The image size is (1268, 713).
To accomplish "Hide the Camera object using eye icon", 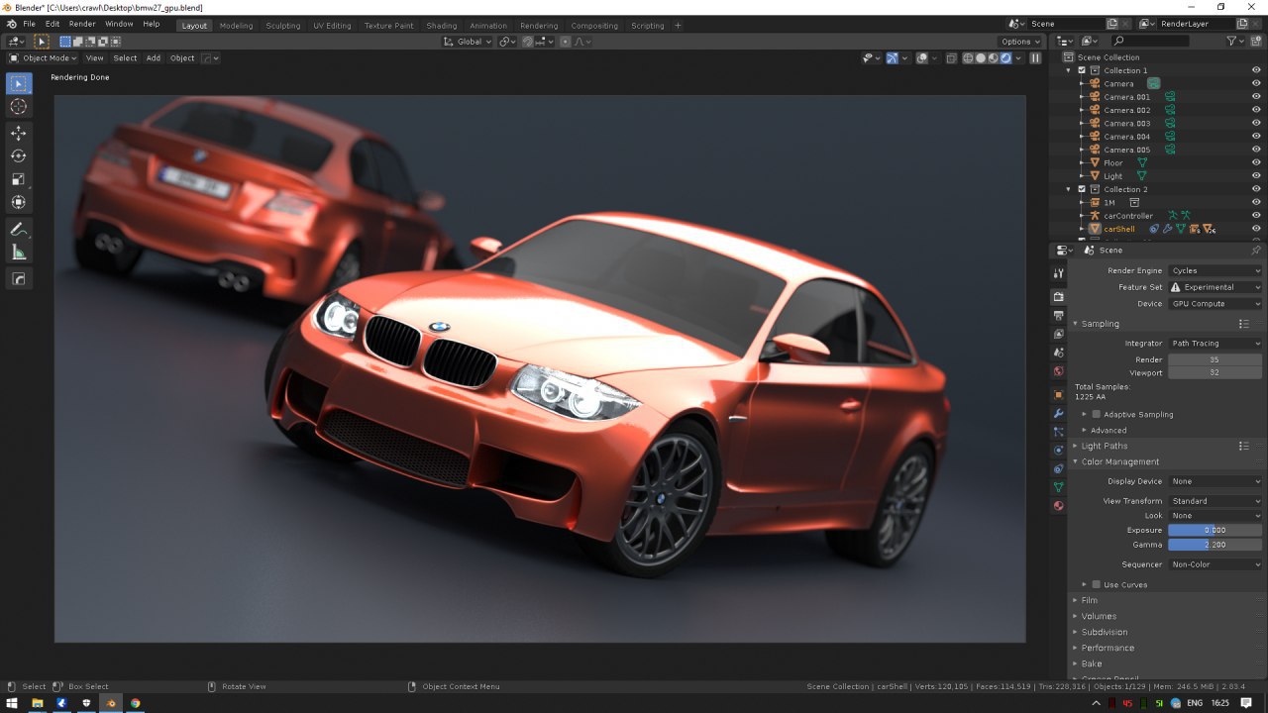I will click(x=1256, y=84).
